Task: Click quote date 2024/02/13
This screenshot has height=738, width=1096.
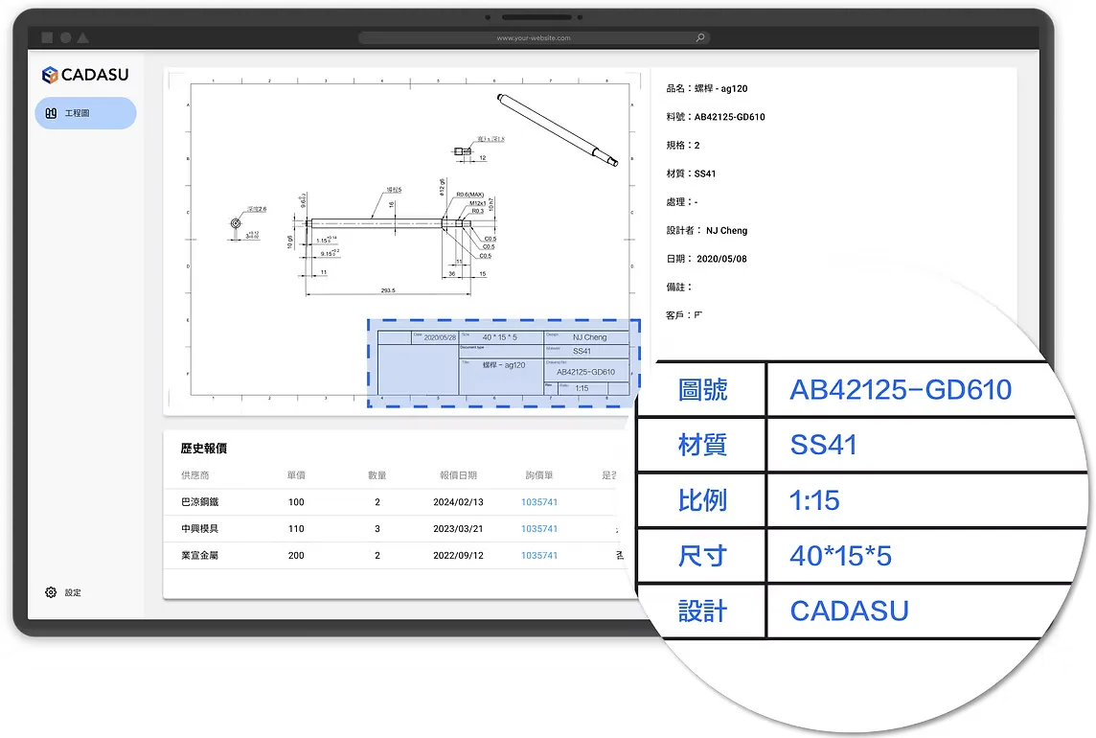Action: [x=458, y=502]
